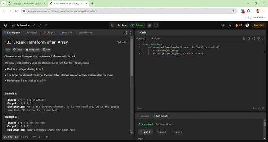
Task: Submit the solution
Action: pyautogui.click(x=137, y=25)
